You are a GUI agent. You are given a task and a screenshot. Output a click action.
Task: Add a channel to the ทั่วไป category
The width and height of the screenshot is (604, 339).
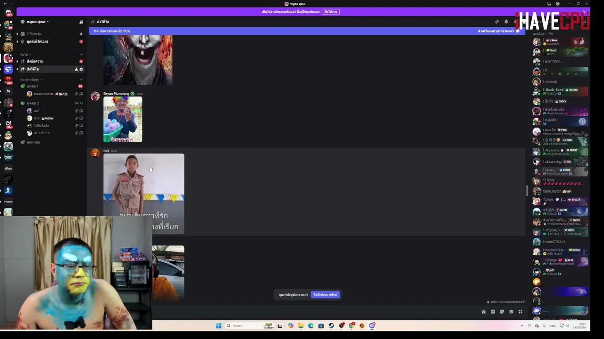click(81, 55)
